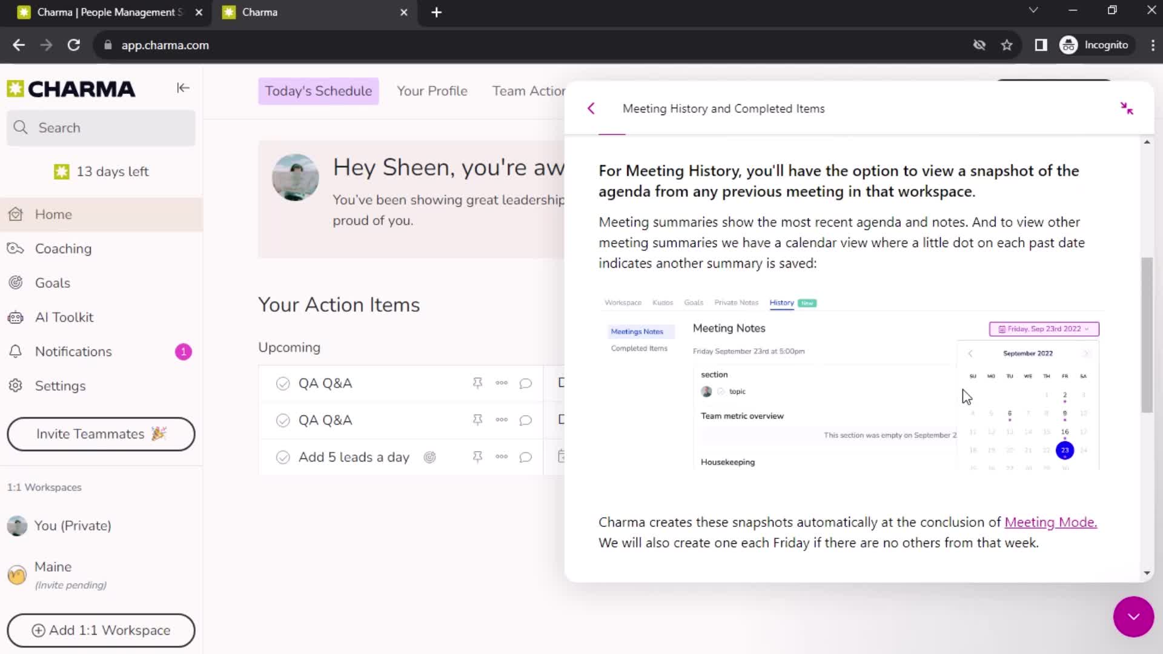
Task: Collapse the help chat widget
Action: pyautogui.click(x=1133, y=616)
